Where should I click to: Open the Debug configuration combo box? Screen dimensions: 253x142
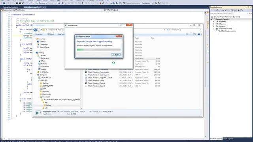point(52,3)
